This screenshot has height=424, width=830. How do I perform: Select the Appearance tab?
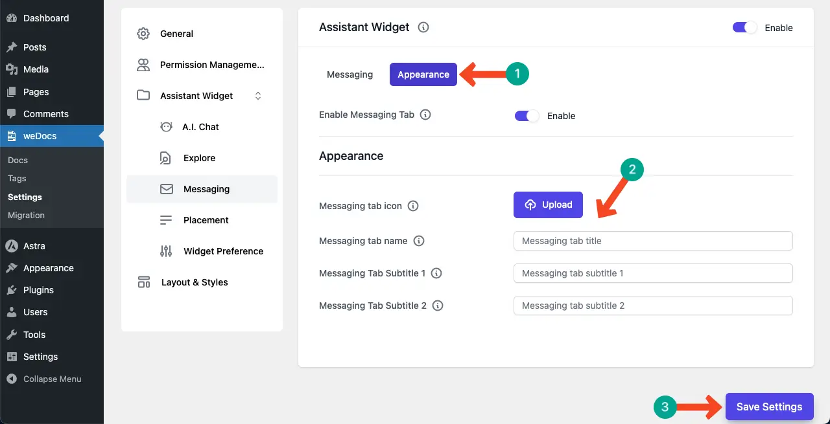click(x=423, y=74)
